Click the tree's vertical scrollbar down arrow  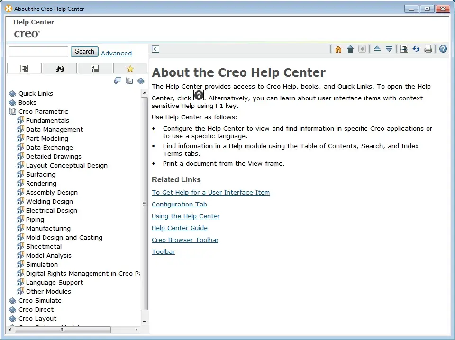[x=145, y=322]
